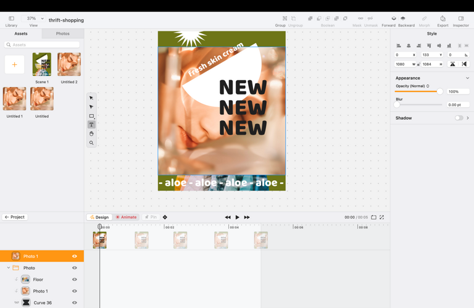
Task: Switch to the Photos tab
Action: [62, 33]
